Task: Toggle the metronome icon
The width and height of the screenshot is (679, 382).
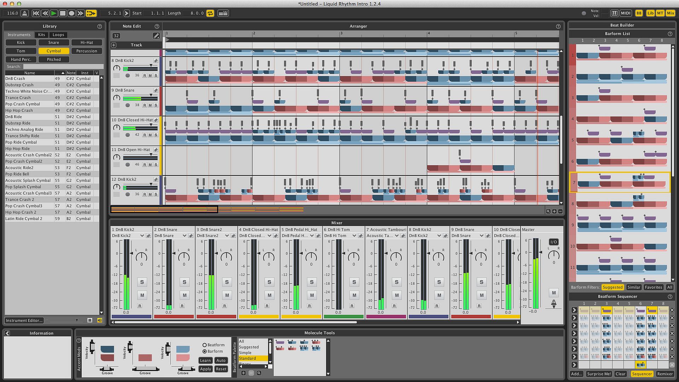Action: (x=24, y=13)
